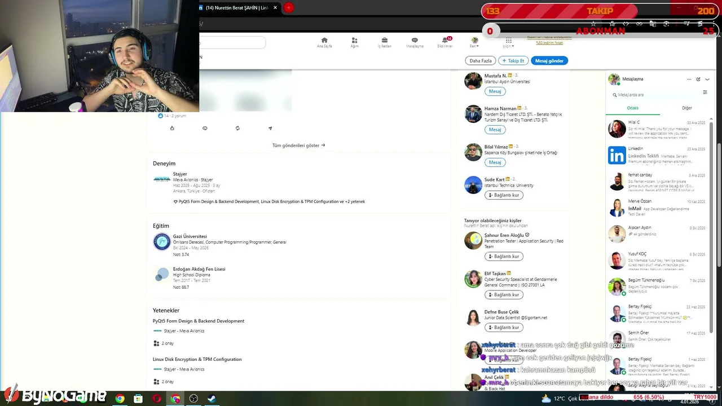Message Hamza Narman with Mesaj button

pos(495,130)
